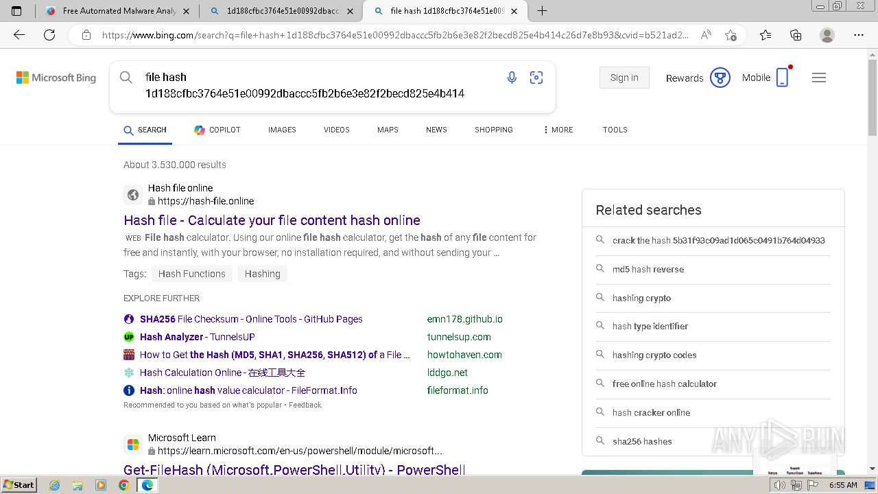The width and height of the screenshot is (878, 494).
Task: Search related 'crack the hash 5b31f93c09ad1d065c0491b764d04933'
Action: (719, 240)
